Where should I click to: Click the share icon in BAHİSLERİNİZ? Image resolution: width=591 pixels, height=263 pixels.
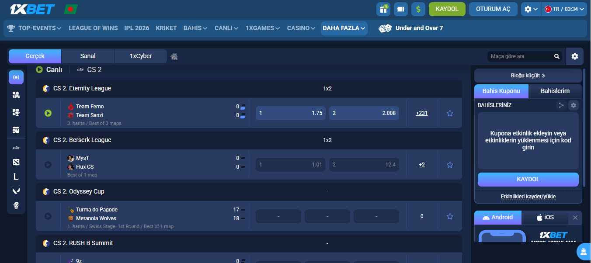pyautogui.click(x=561, y=105)
